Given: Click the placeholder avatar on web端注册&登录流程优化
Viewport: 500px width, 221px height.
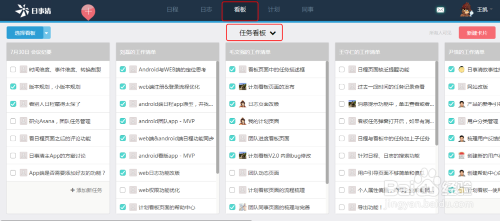Looking at the screenshot, I should 133,86.
